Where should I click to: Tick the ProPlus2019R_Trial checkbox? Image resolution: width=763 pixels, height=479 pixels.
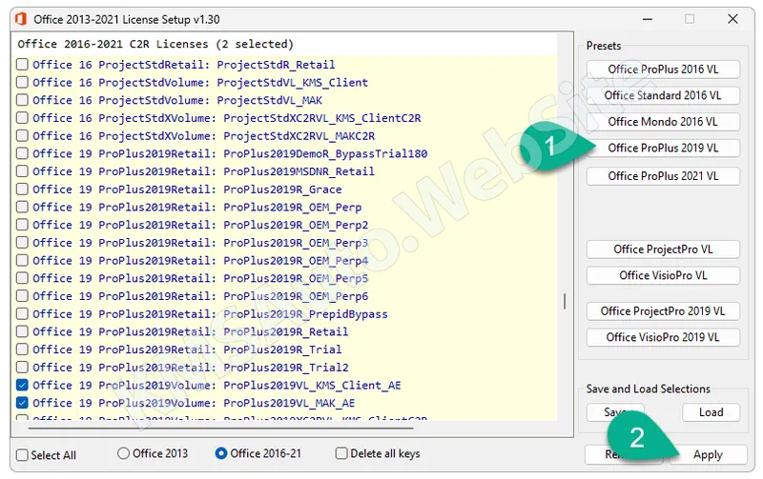[x=22, y=349]
